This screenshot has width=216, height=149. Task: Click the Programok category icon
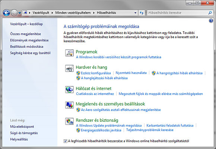click(x=69, y=53)
